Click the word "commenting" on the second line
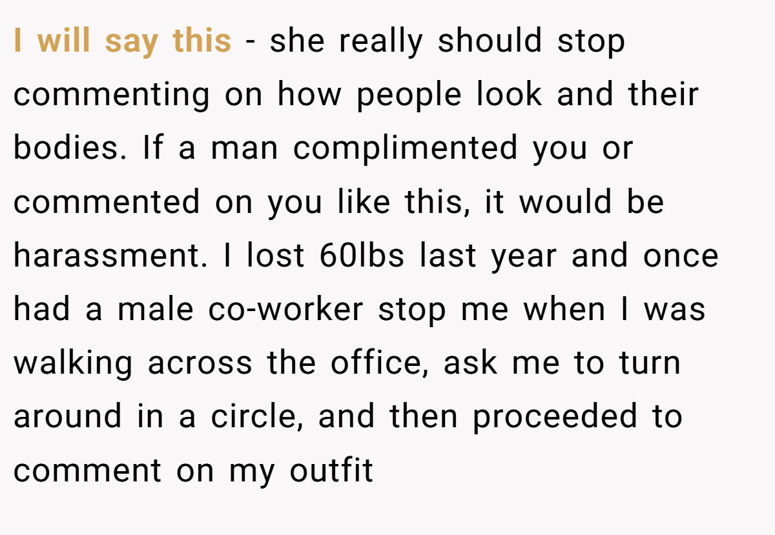This screenshot has height=535, width=775. point(112,96)
